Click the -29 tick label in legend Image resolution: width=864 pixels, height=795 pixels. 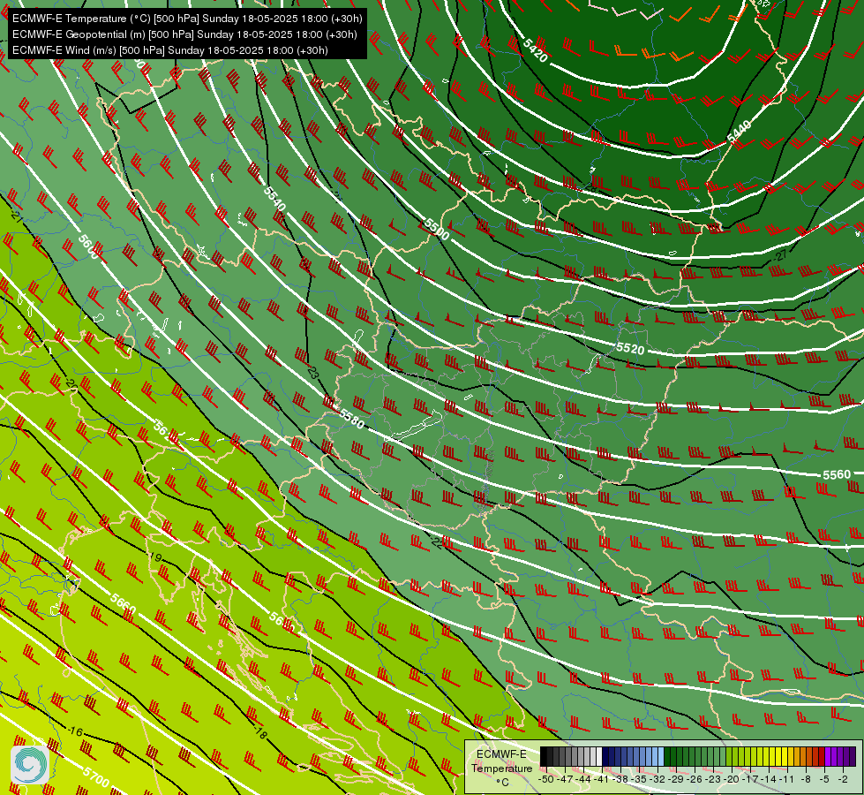[x=676, y=779]
